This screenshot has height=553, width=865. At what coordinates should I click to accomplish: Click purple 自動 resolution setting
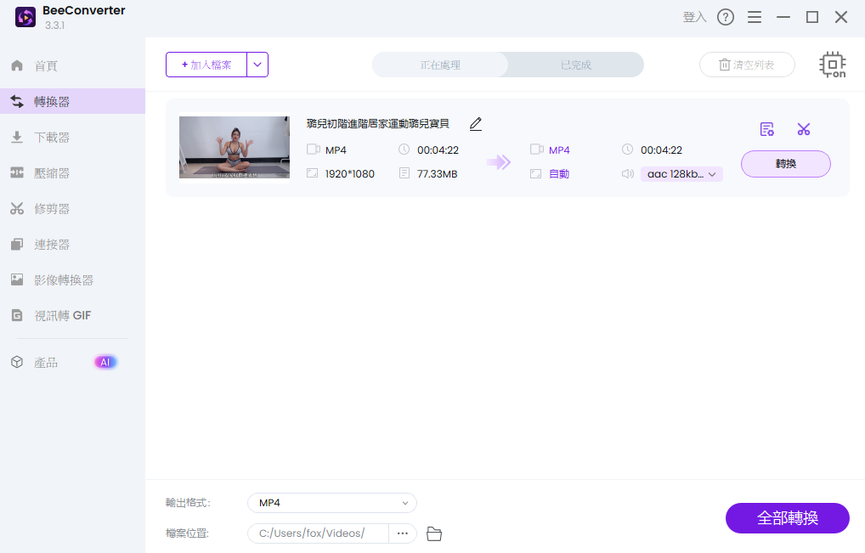click(x=559, y=174)
